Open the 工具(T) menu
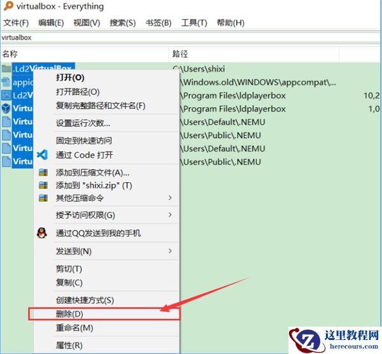The height and width of the screenshot is (354, 382). click(194, 23)
